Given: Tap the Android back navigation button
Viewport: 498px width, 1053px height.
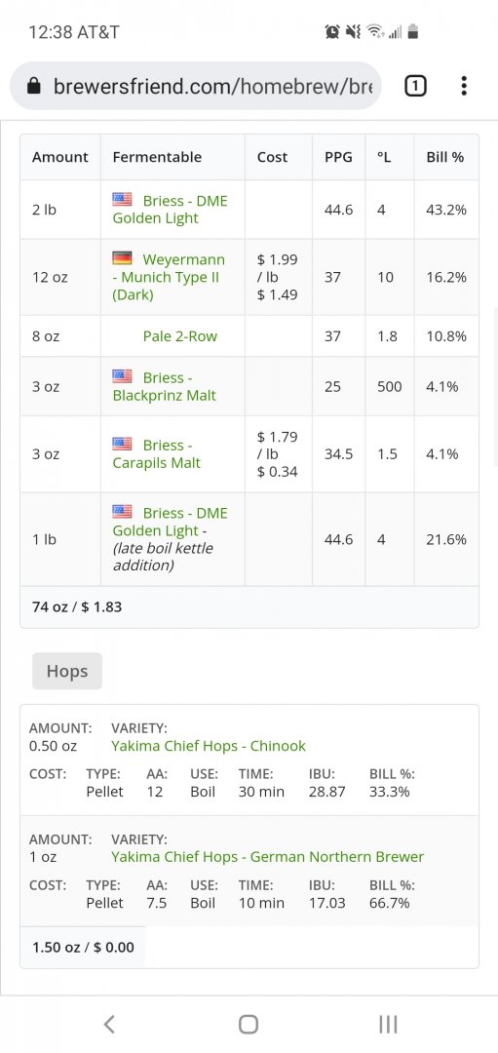Looking at the screenshot, I should point(109,1024).
